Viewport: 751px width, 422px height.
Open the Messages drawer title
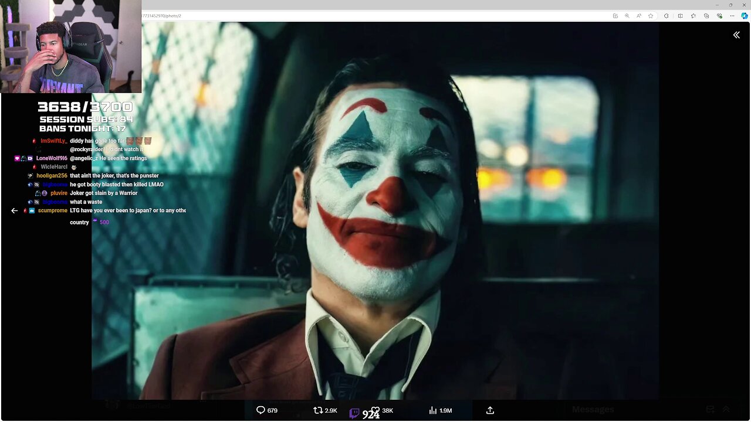tap(593, 409)
